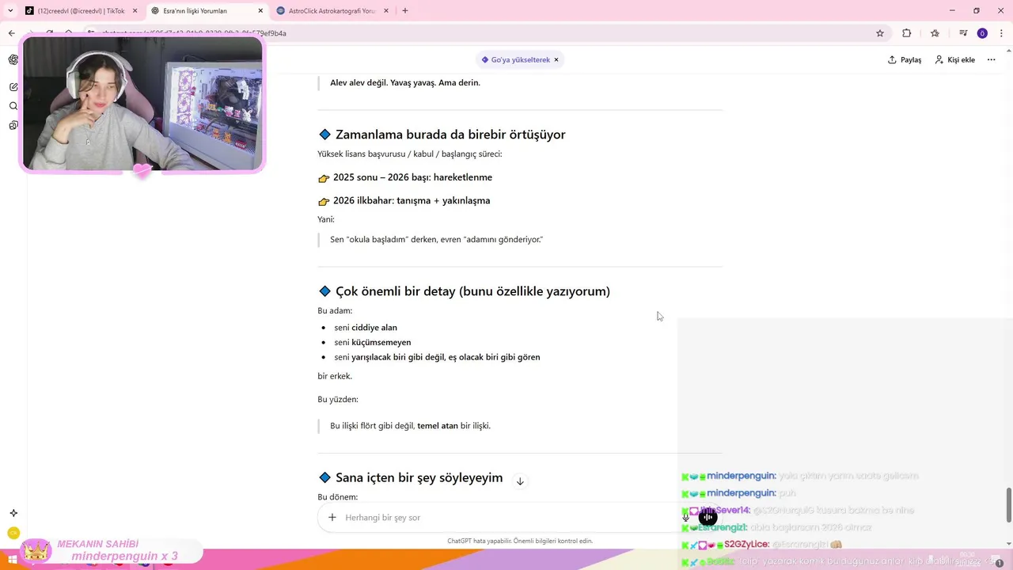The height and width of the screenshot is (570, 1013).
Task: Click first minderpenguin message in chat overlay
Action: click(800, 477)
